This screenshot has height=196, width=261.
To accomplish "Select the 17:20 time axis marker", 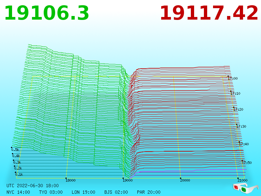I will click(x=238, y=109).
